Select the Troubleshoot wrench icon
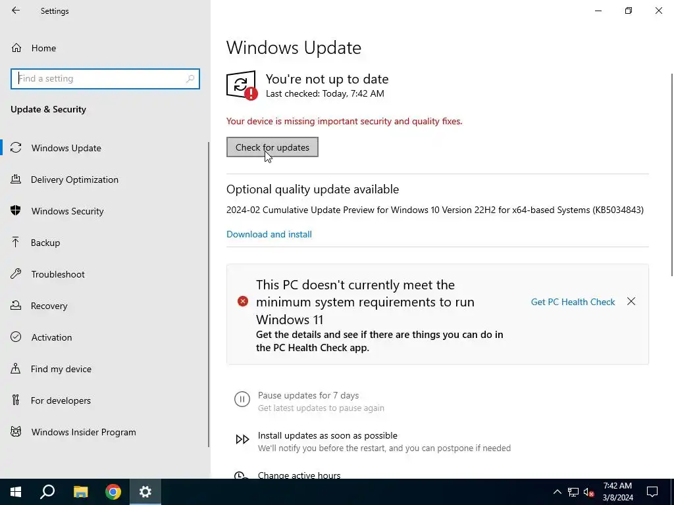Screen dimensions: 674x505 tap(16, 274)
